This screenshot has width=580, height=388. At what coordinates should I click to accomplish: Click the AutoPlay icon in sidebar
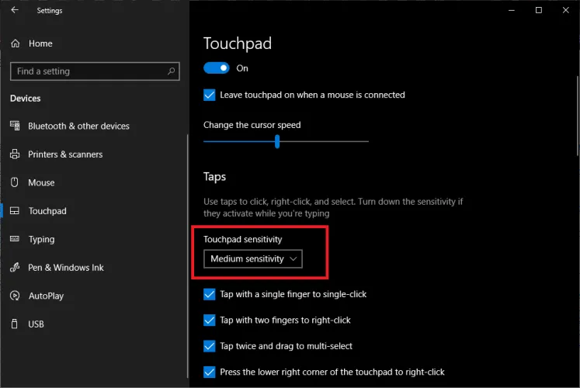14,296
